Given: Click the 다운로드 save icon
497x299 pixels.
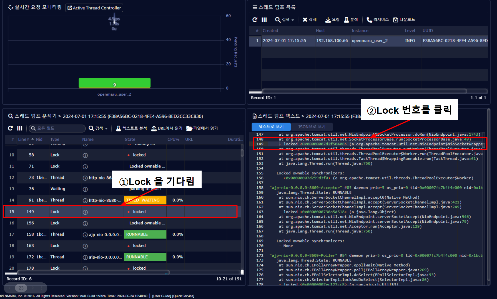Looking at the screenshot, I should (x=395, y=20).
